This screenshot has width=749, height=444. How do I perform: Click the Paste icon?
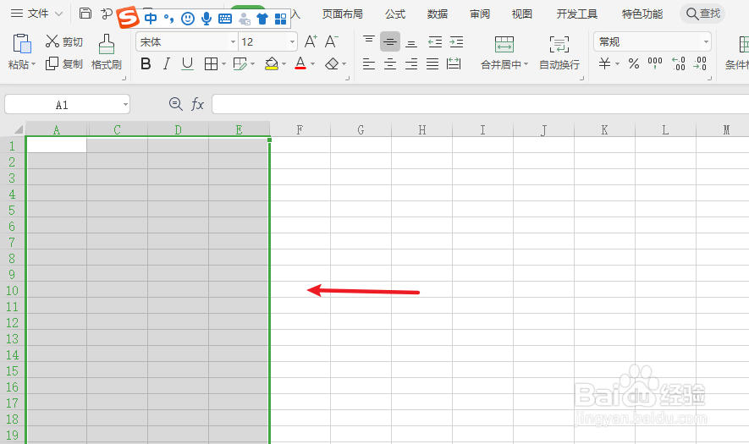click(x=21, y=43)
